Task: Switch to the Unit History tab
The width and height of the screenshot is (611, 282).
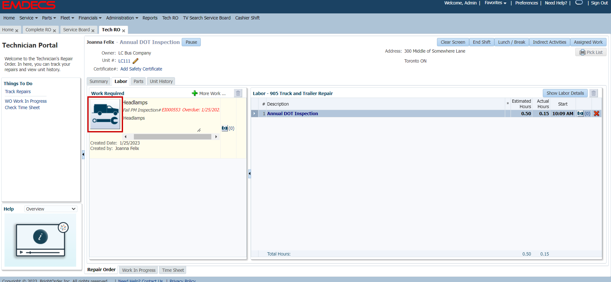Action: click(161, 81)
